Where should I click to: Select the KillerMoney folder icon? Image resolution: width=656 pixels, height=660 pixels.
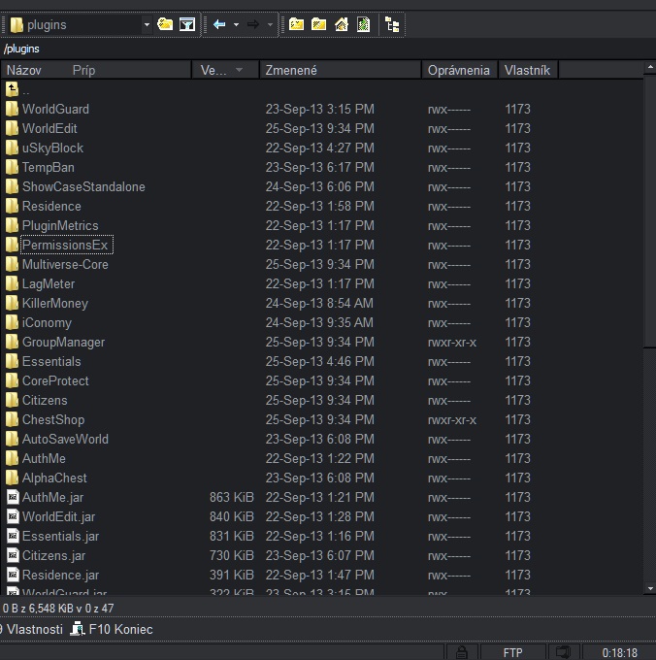(x=13, y=303)
